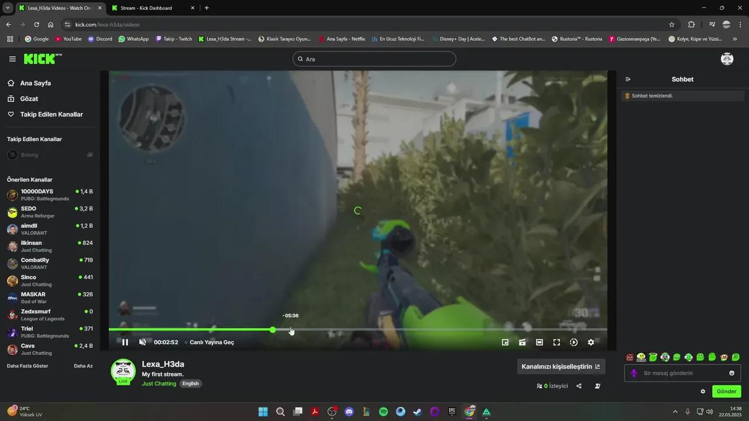Open the YouTube bookmark
749x421 pixels.
[68, 39]
